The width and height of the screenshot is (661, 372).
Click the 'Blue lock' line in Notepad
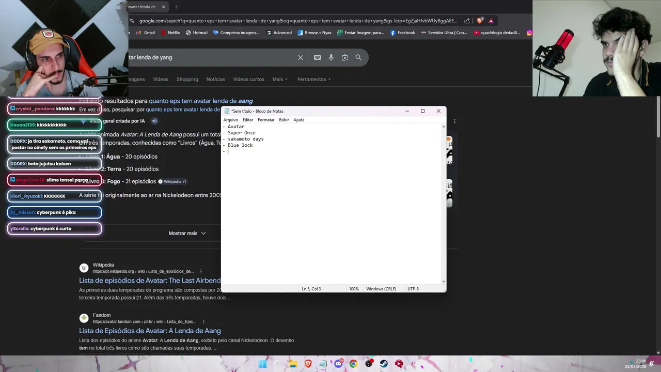(240, 145)
